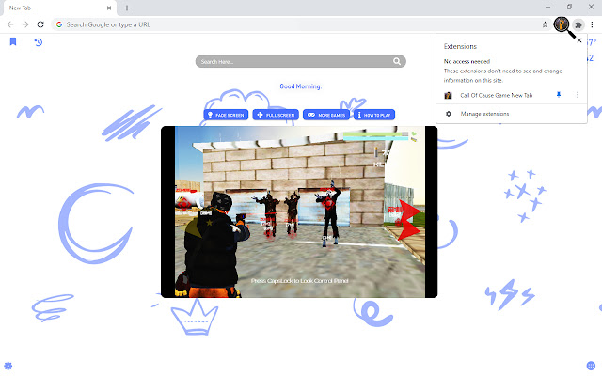The width and height of the screenshot is (602, 376).
Task: Reload the page
Action: [40, 23]
